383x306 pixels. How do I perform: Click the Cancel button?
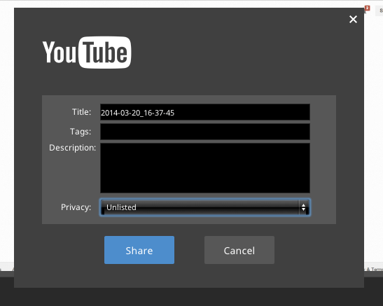[x=239, y=250]
